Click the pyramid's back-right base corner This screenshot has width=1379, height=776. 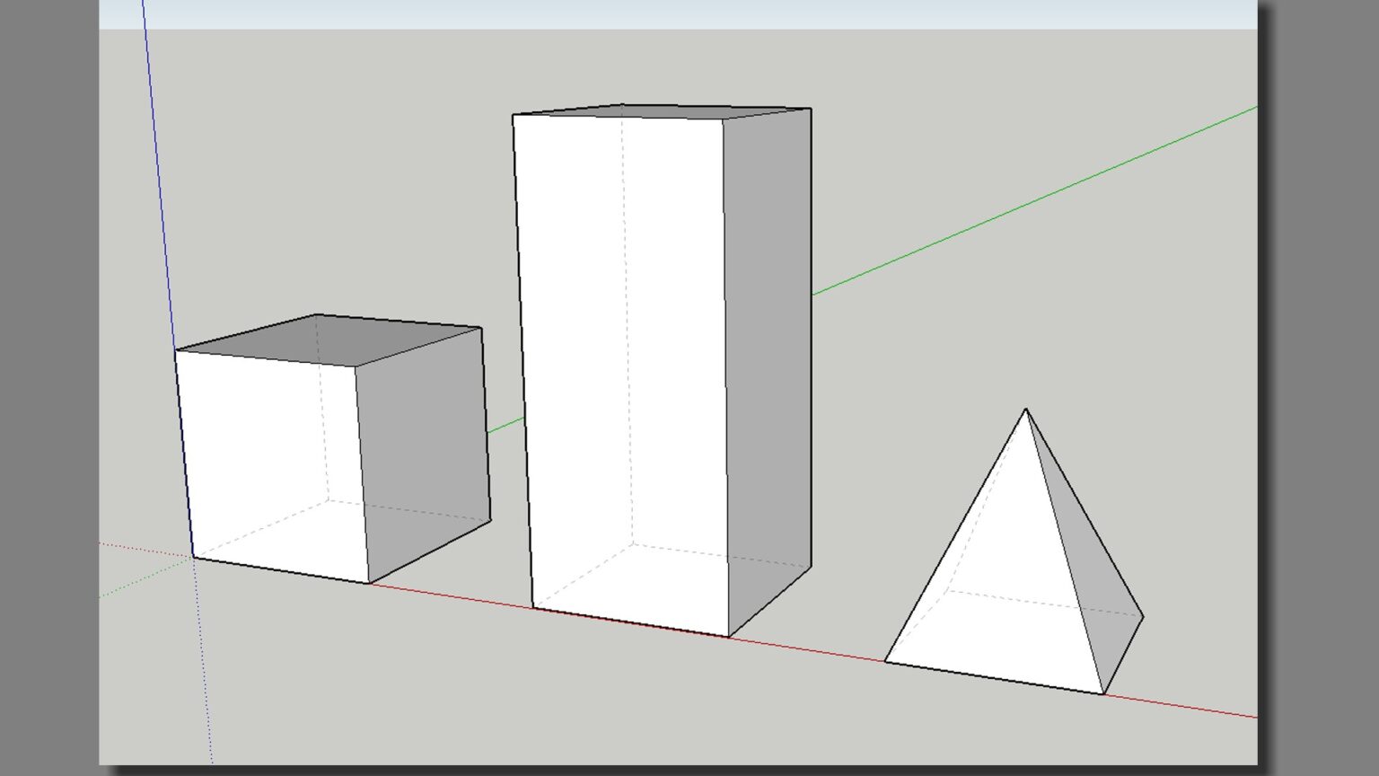tap(1142, 616)
